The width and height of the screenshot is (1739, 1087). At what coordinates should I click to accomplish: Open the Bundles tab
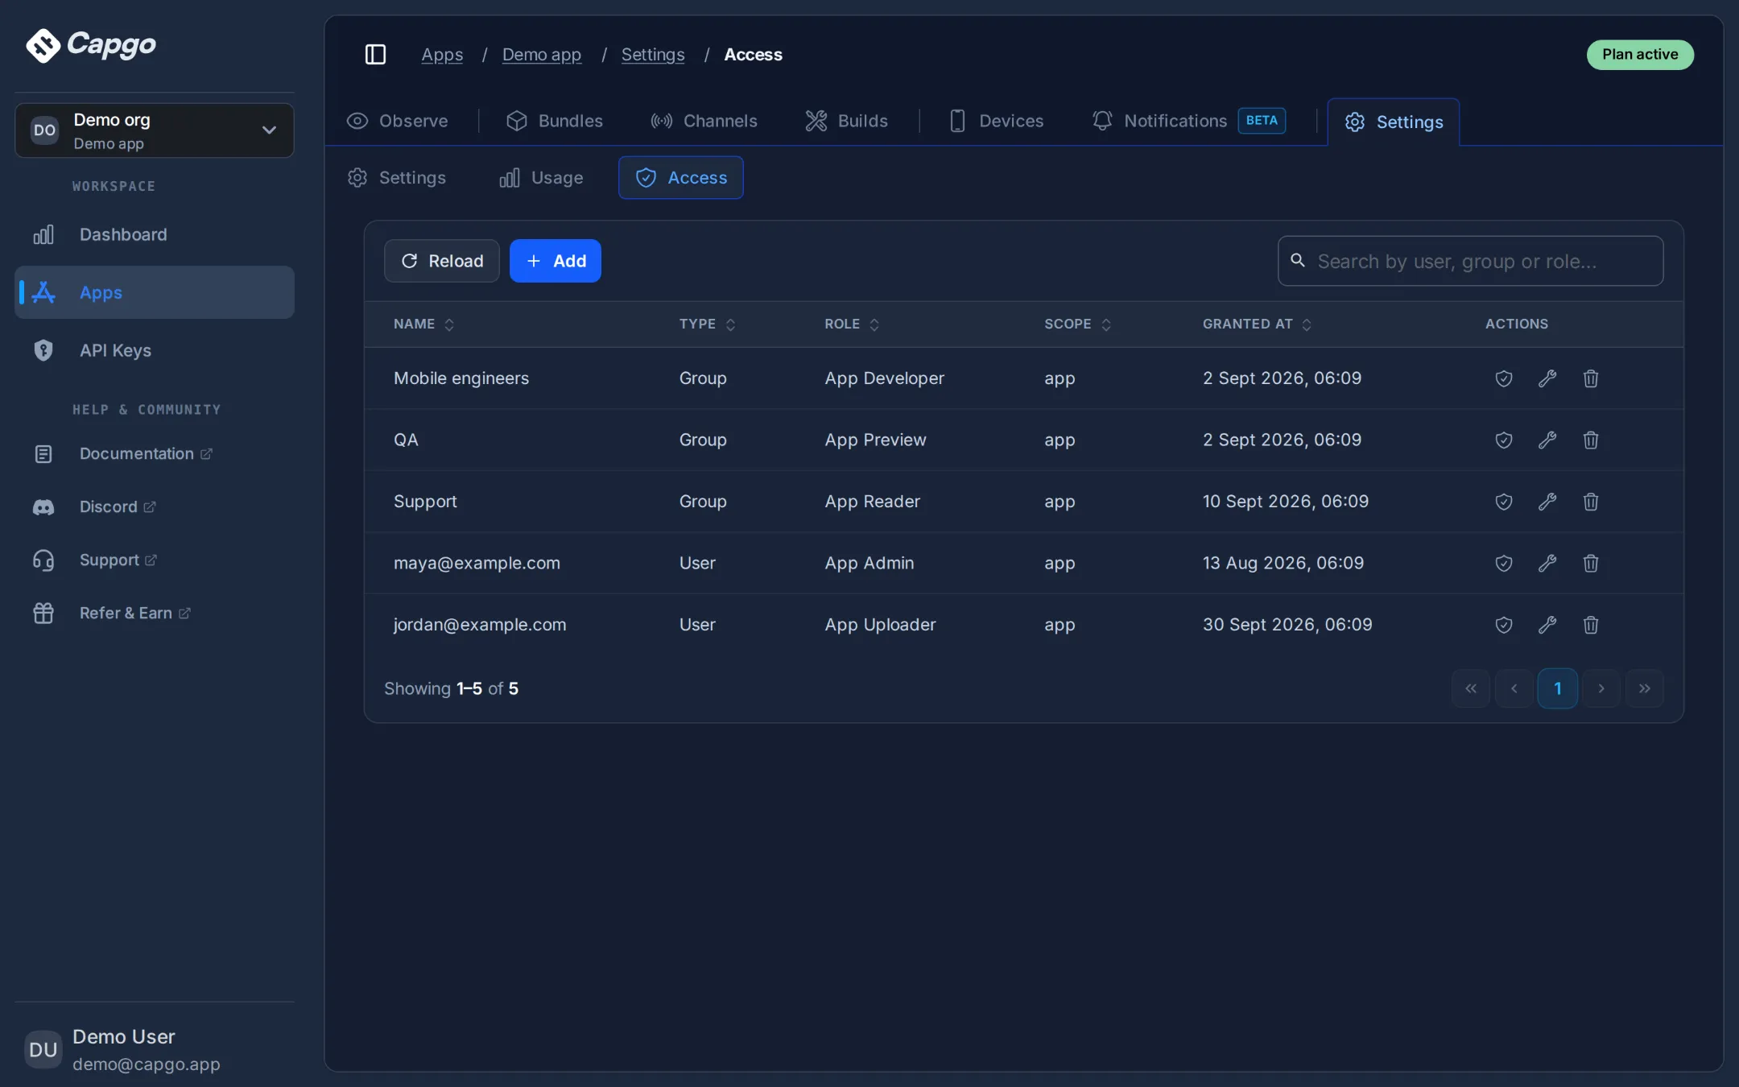pos(554,121)
